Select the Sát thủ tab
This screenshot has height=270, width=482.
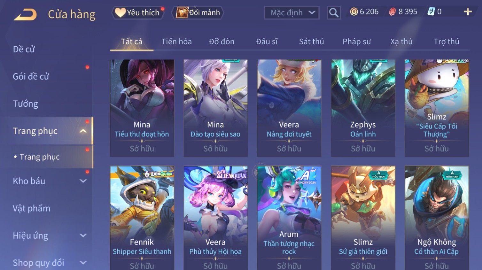point(311,42)
